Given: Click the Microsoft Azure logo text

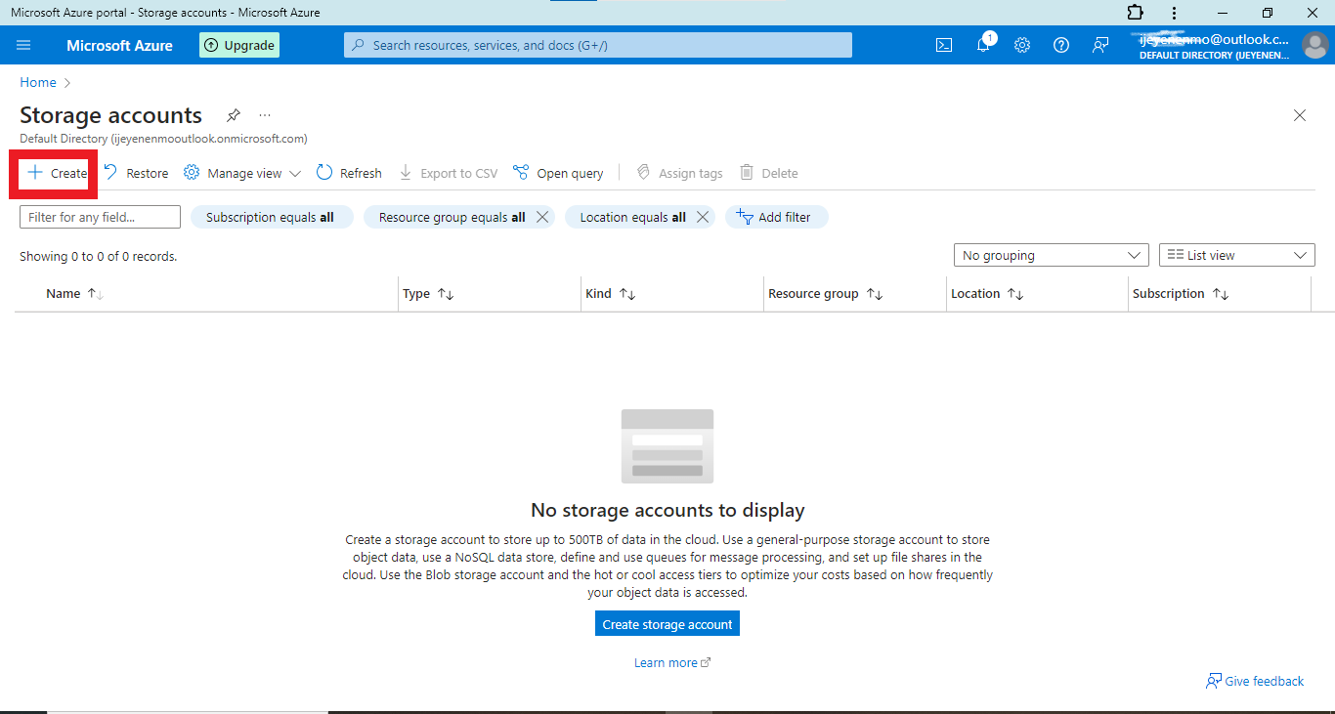Looking at the screenshot, I should 119,45.
